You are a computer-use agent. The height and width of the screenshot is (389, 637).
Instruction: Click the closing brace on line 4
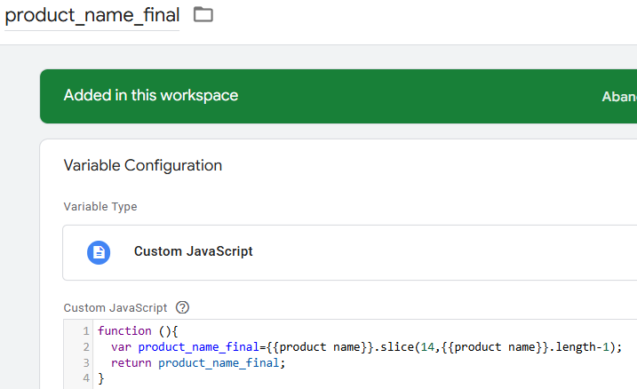tap(101, 378)
